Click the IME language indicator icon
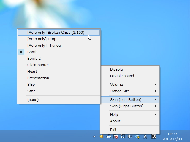190x142 pixels. point(154,136)
